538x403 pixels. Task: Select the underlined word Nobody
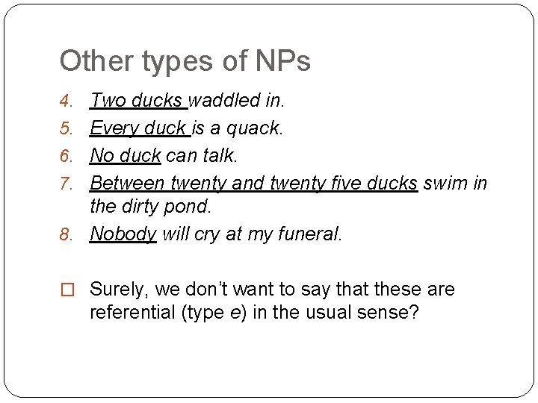[123, 234]
